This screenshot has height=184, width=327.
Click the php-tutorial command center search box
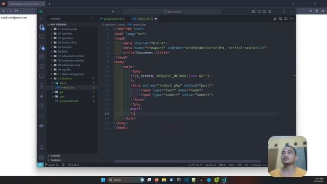pyautogui.click(x=172, y=11)
